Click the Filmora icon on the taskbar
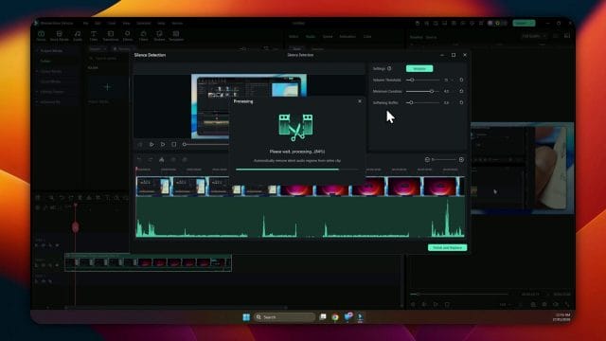Image resolution: width=606 pixels, height=341 pixels. [360, 317]
